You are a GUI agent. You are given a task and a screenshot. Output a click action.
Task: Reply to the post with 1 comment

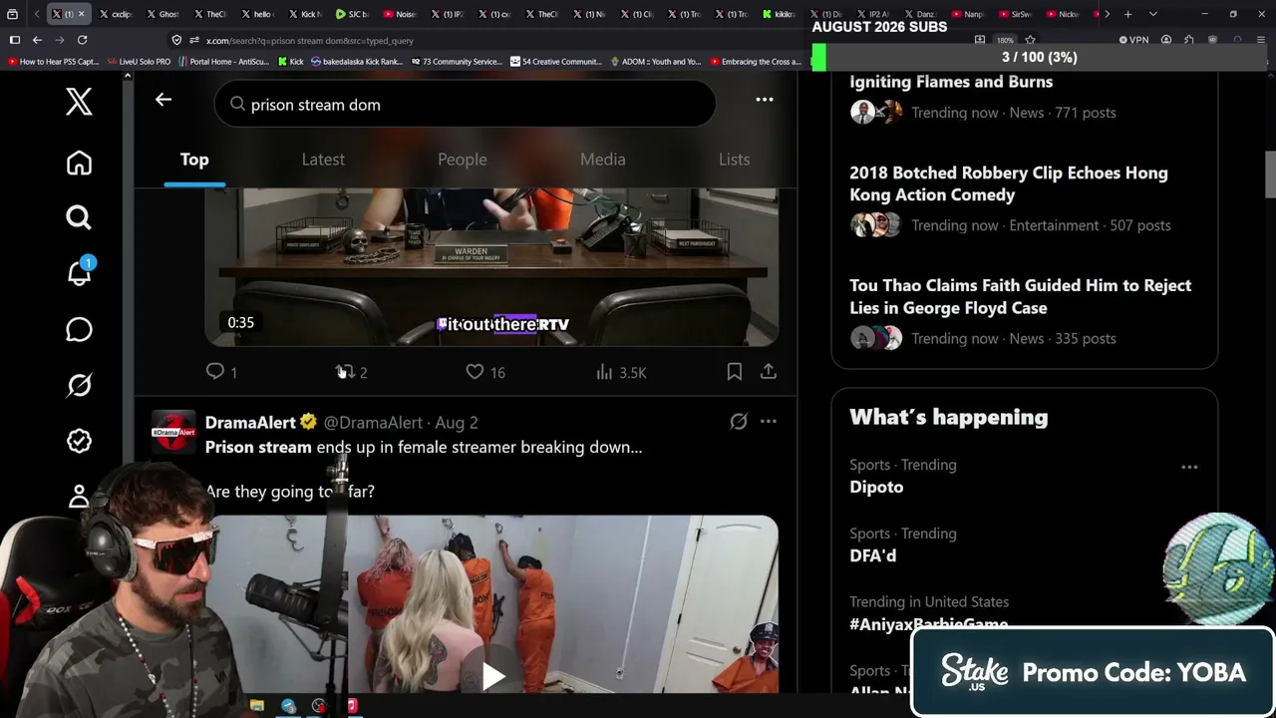pyautogui.click(x=221, y=372)
